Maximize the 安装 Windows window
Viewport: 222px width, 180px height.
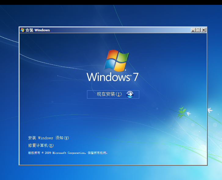[x=198, y=30]
